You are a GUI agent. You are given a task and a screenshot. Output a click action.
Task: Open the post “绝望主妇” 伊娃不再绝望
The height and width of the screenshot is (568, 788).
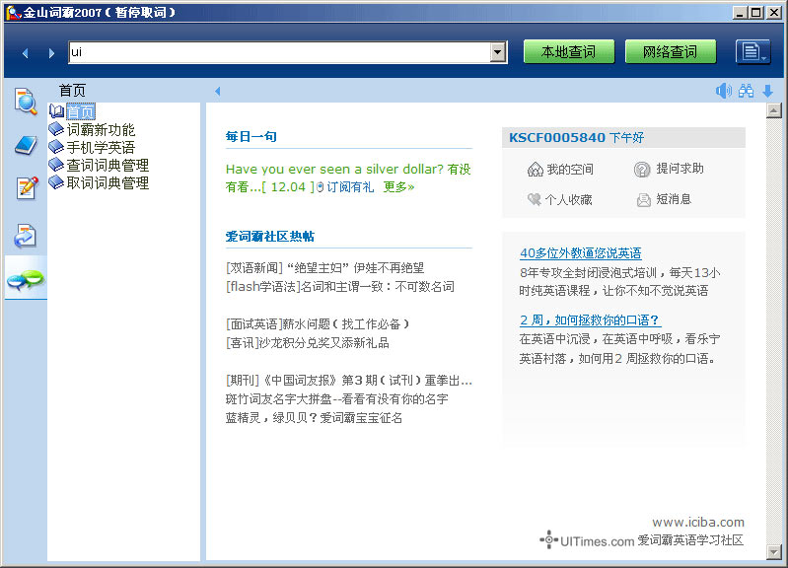pos(325,268)
